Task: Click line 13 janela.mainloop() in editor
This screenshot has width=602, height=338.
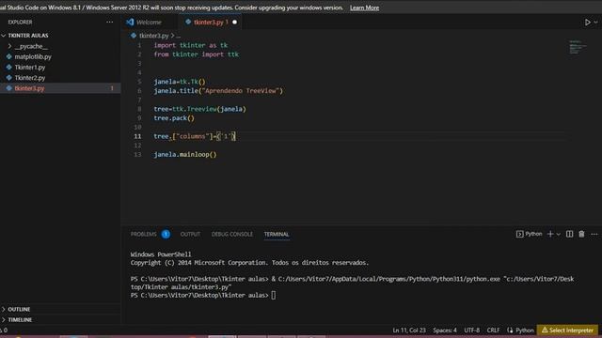Action: 185,154
